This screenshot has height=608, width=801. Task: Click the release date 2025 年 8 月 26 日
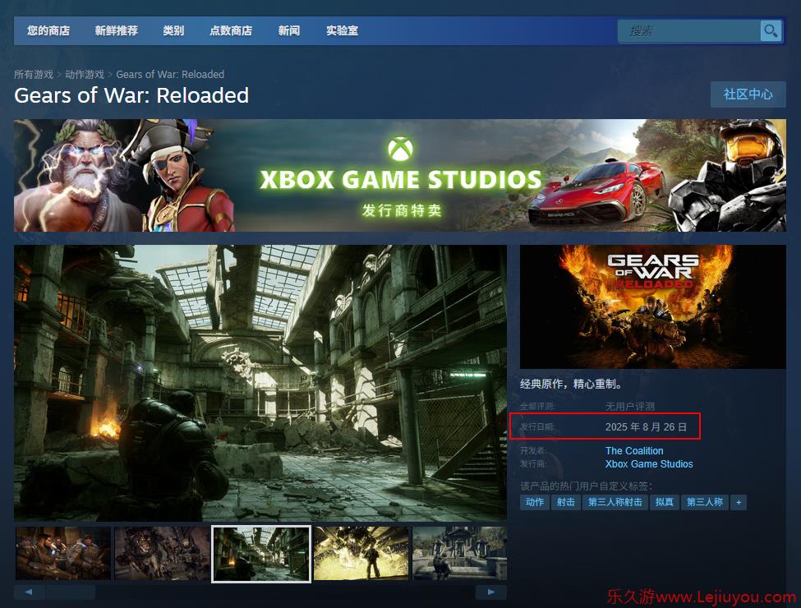pyautogui.click(x=647, y=427)
